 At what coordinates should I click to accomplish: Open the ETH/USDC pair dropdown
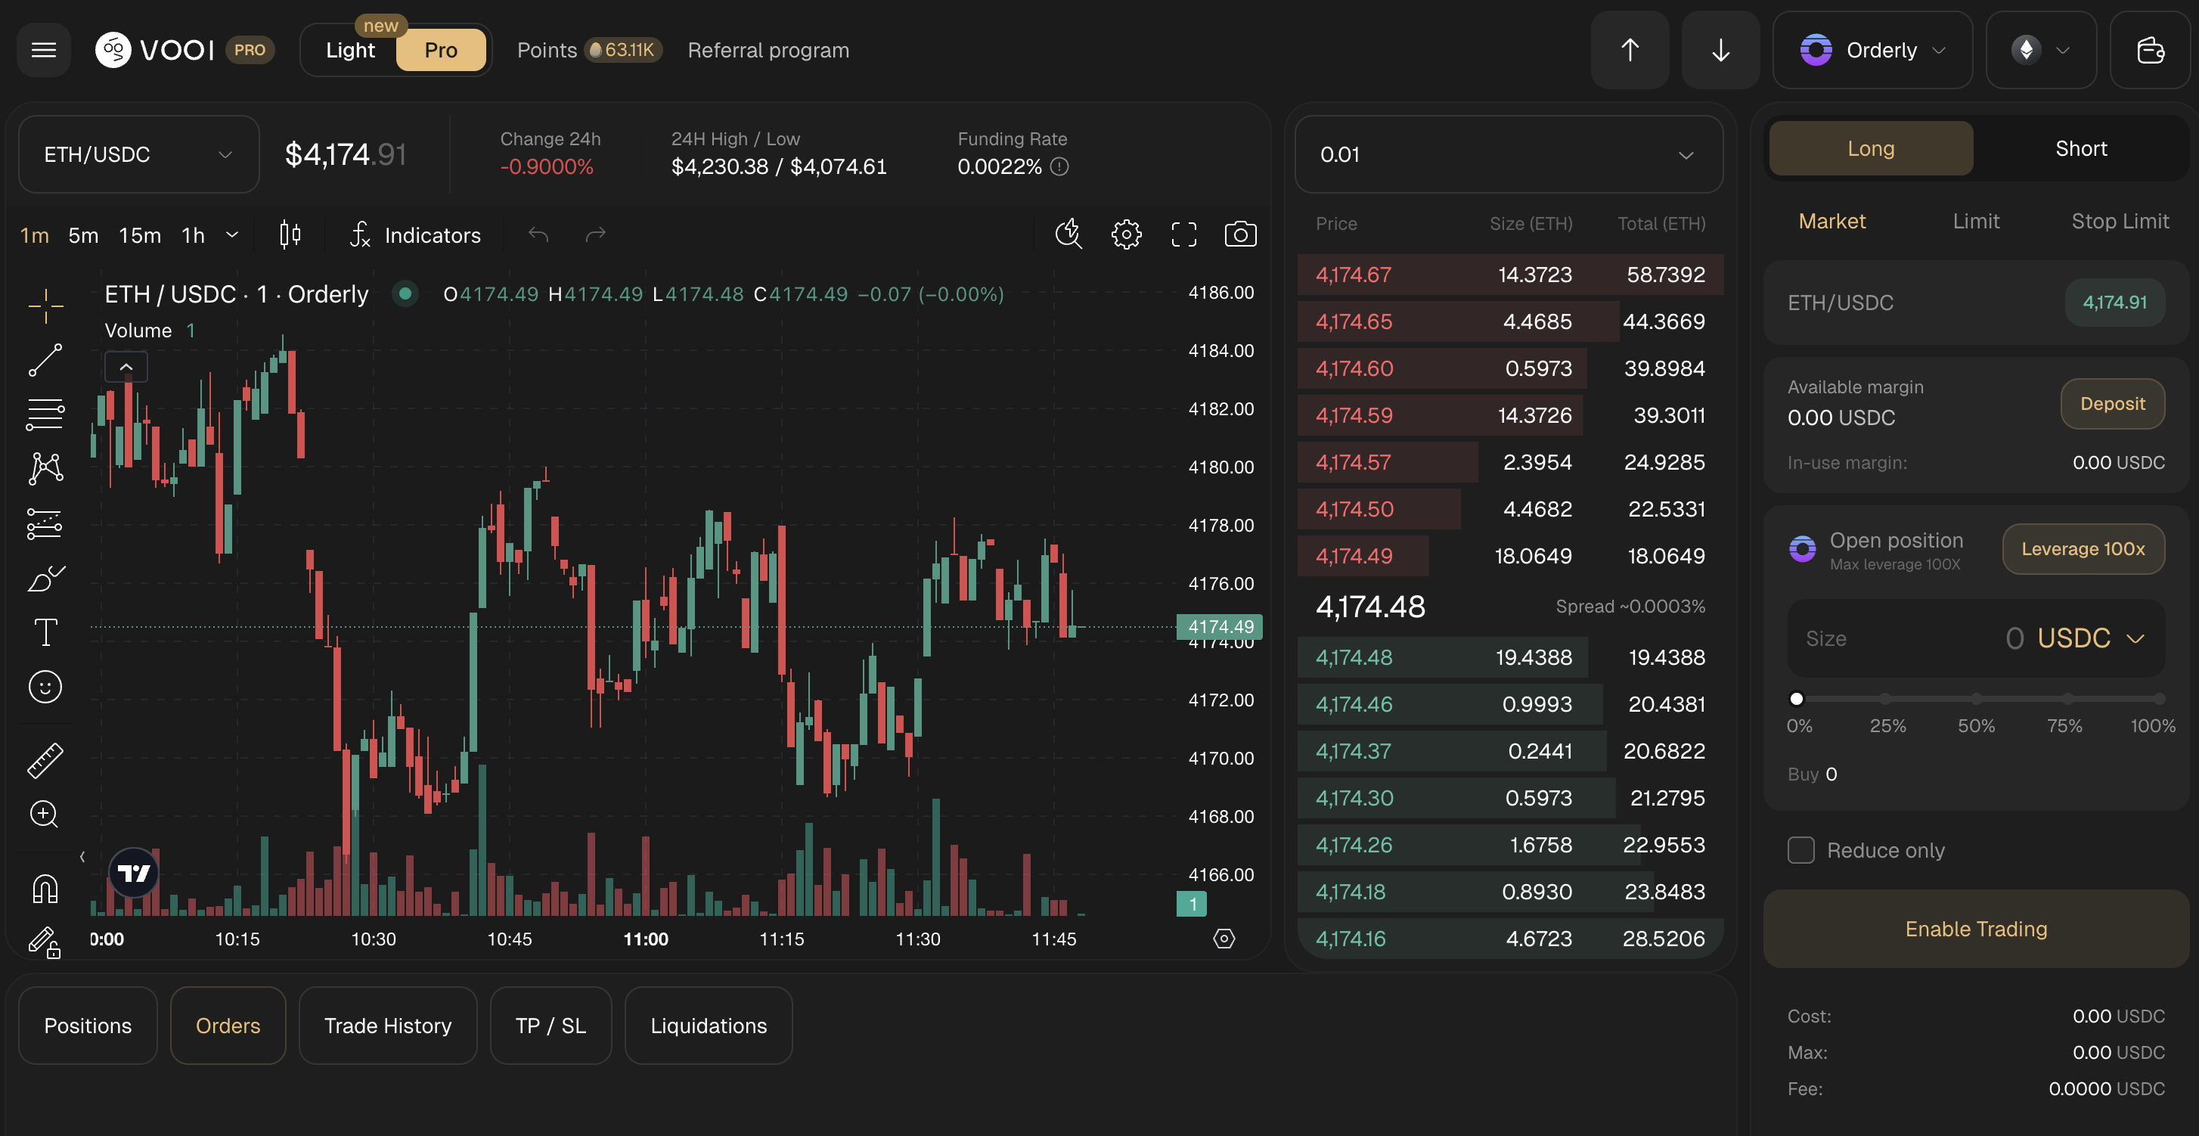[138, 154]
